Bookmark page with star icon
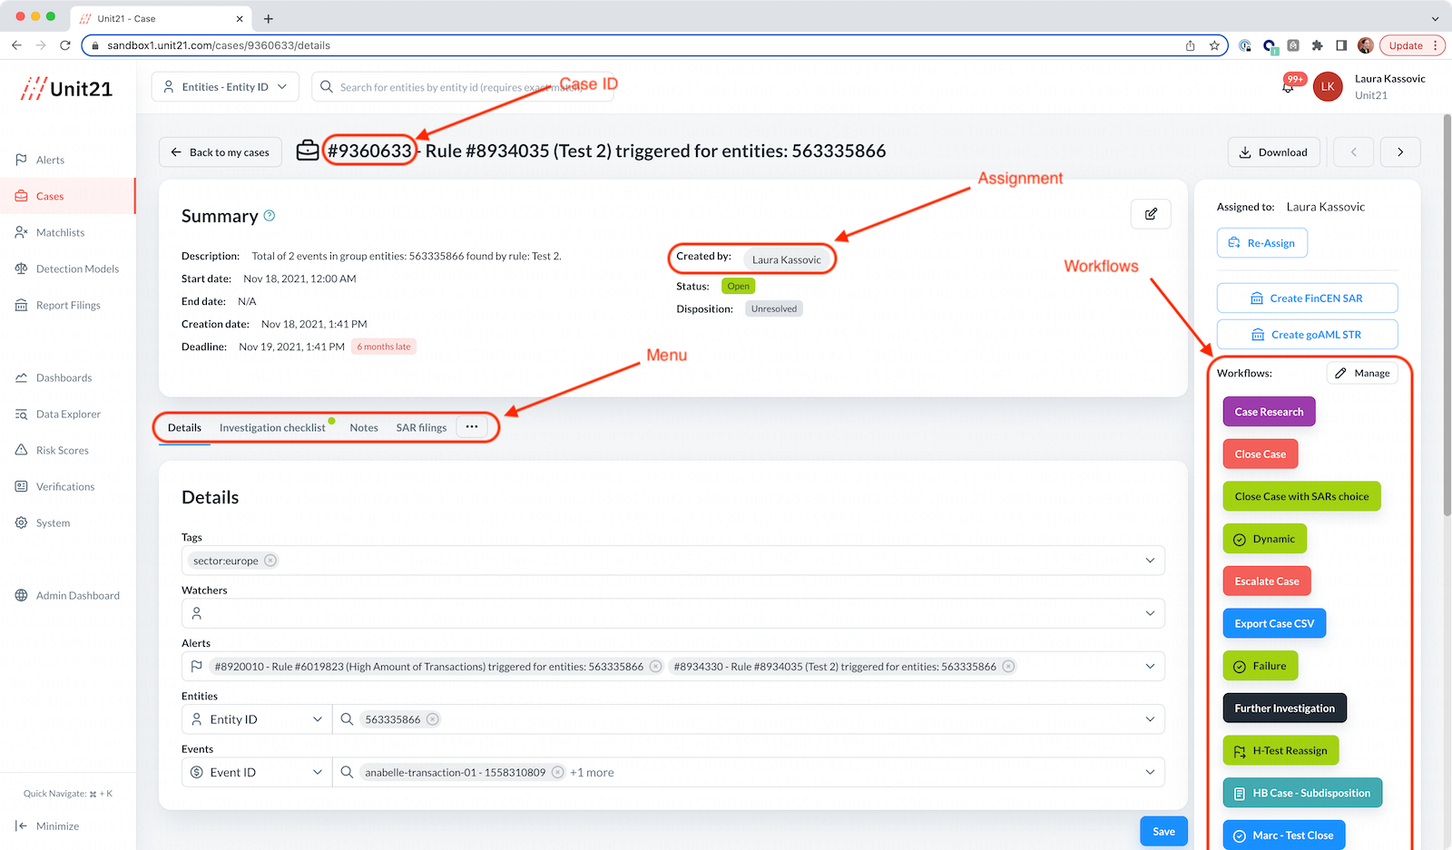Screen dimensions: 1452x850 coord(1214,45)
